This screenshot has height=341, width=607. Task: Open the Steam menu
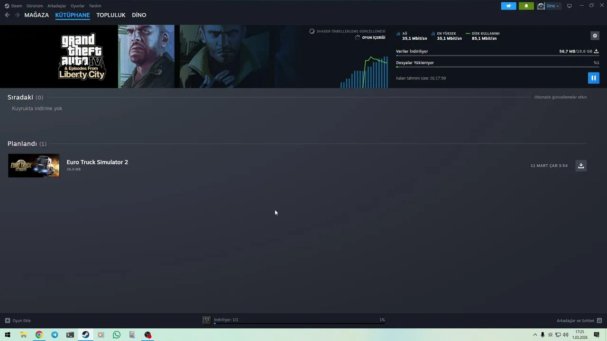pyautogui.click(x=13, y=6)
